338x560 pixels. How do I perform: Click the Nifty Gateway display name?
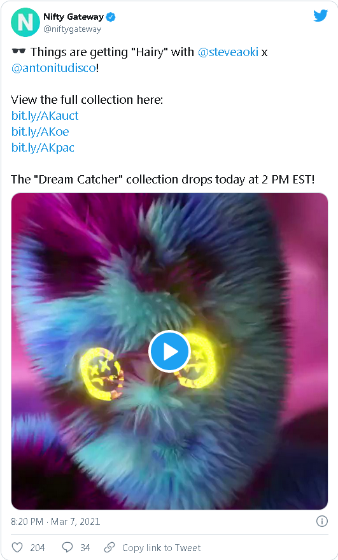click(x=74, y=17)
